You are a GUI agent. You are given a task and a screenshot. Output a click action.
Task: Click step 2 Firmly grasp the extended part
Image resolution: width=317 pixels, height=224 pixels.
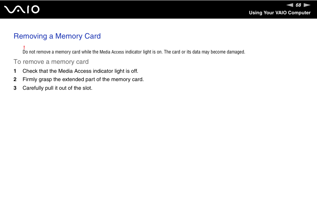83,79
